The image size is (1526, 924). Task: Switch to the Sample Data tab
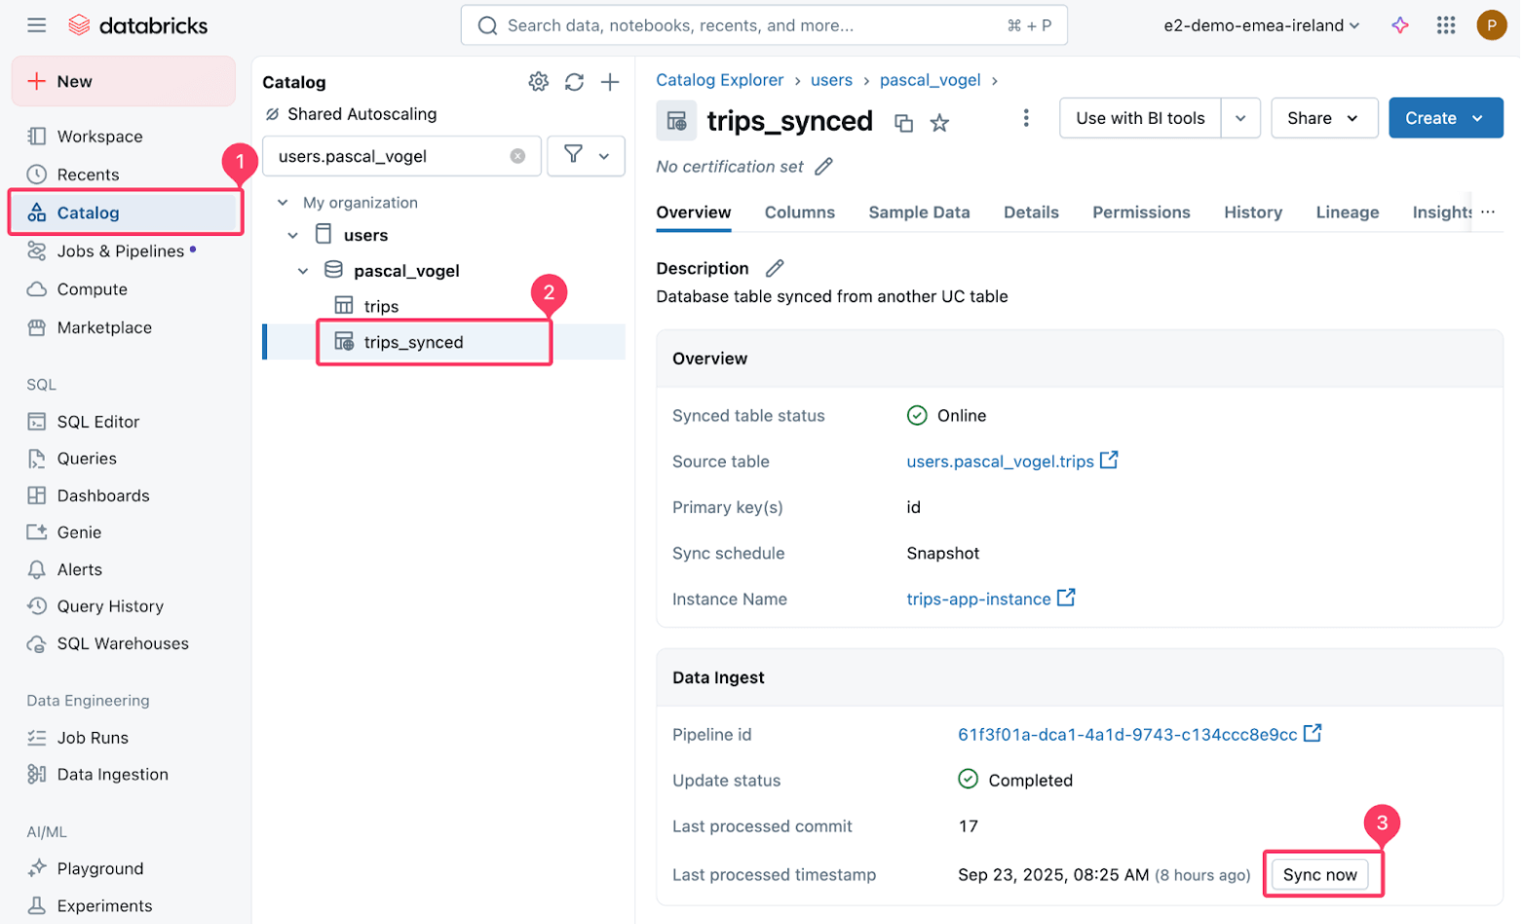[919, 212]
